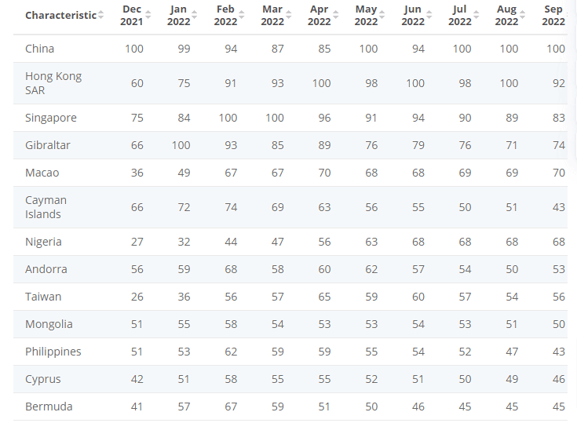The width and height of the screenshot is (577, 423).
Task: Select the Singapore row name
Action: point(51,118)
